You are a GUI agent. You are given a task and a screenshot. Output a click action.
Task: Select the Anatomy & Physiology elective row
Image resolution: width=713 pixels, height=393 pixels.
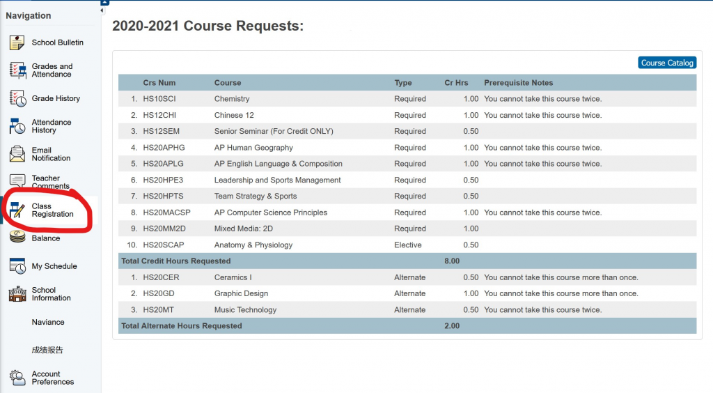click(253, 245)
